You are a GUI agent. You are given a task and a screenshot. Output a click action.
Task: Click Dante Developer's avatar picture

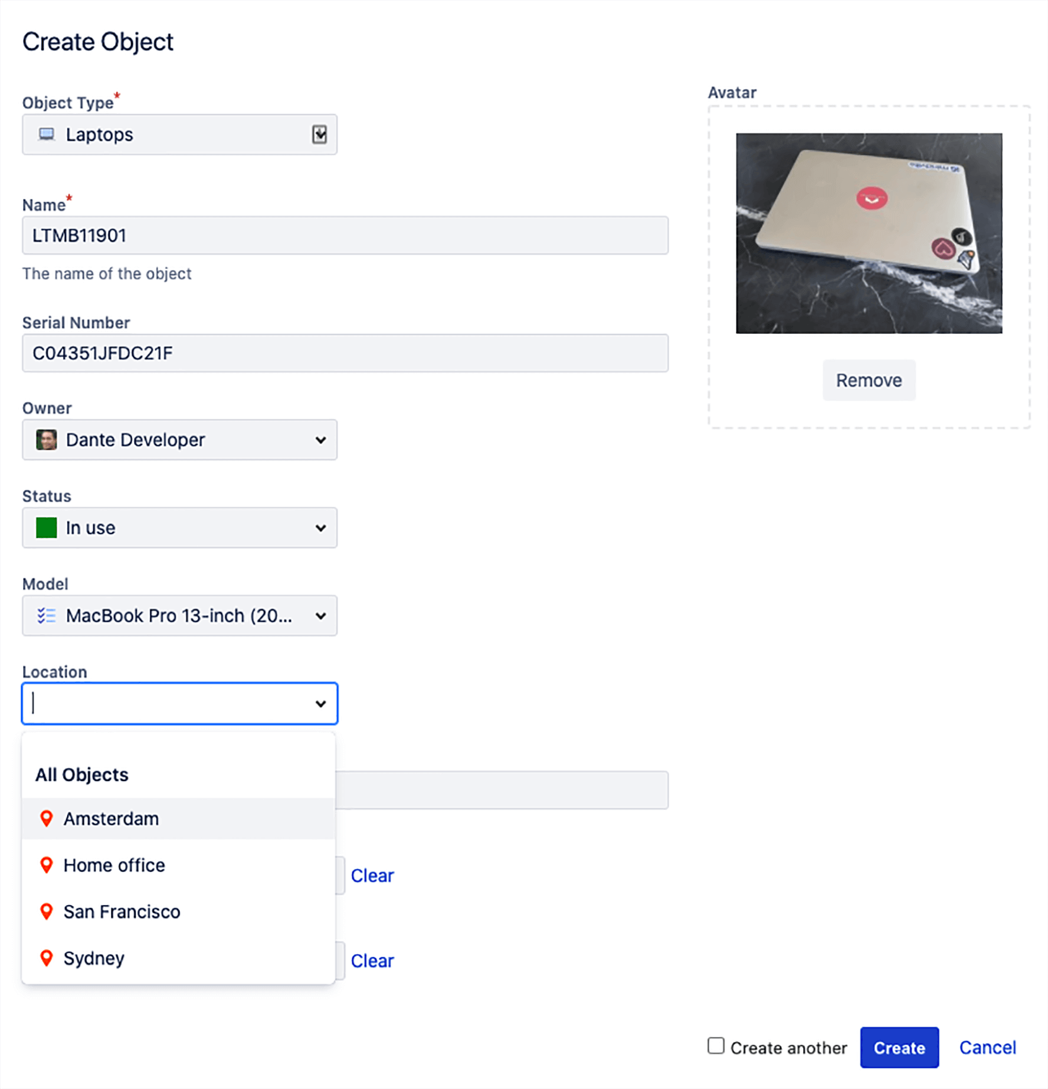coord(46,440)
